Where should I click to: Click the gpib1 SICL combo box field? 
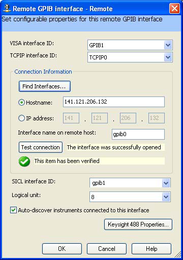[130, 183]
